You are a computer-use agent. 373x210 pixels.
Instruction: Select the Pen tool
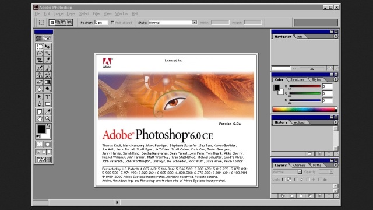click(40, 104)
